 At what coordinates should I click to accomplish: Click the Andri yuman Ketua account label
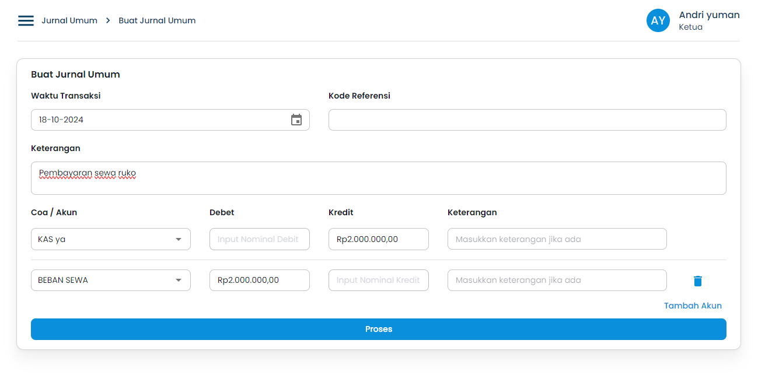(x=709, y=20)
